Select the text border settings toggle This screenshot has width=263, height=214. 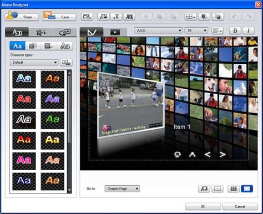[49, 45]
